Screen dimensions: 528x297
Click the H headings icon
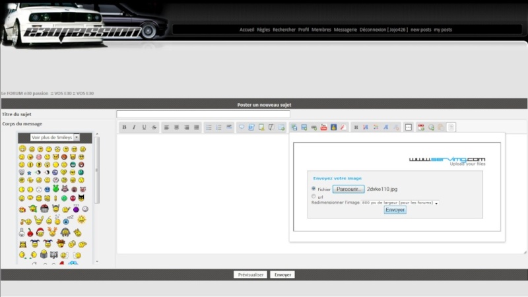[x=356, y=127]
